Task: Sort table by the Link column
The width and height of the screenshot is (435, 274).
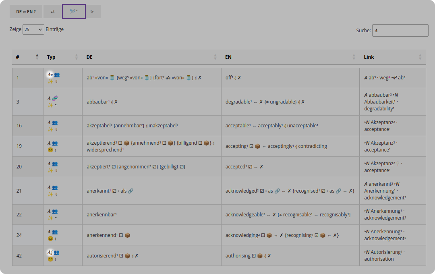Action: click(393, 57)
